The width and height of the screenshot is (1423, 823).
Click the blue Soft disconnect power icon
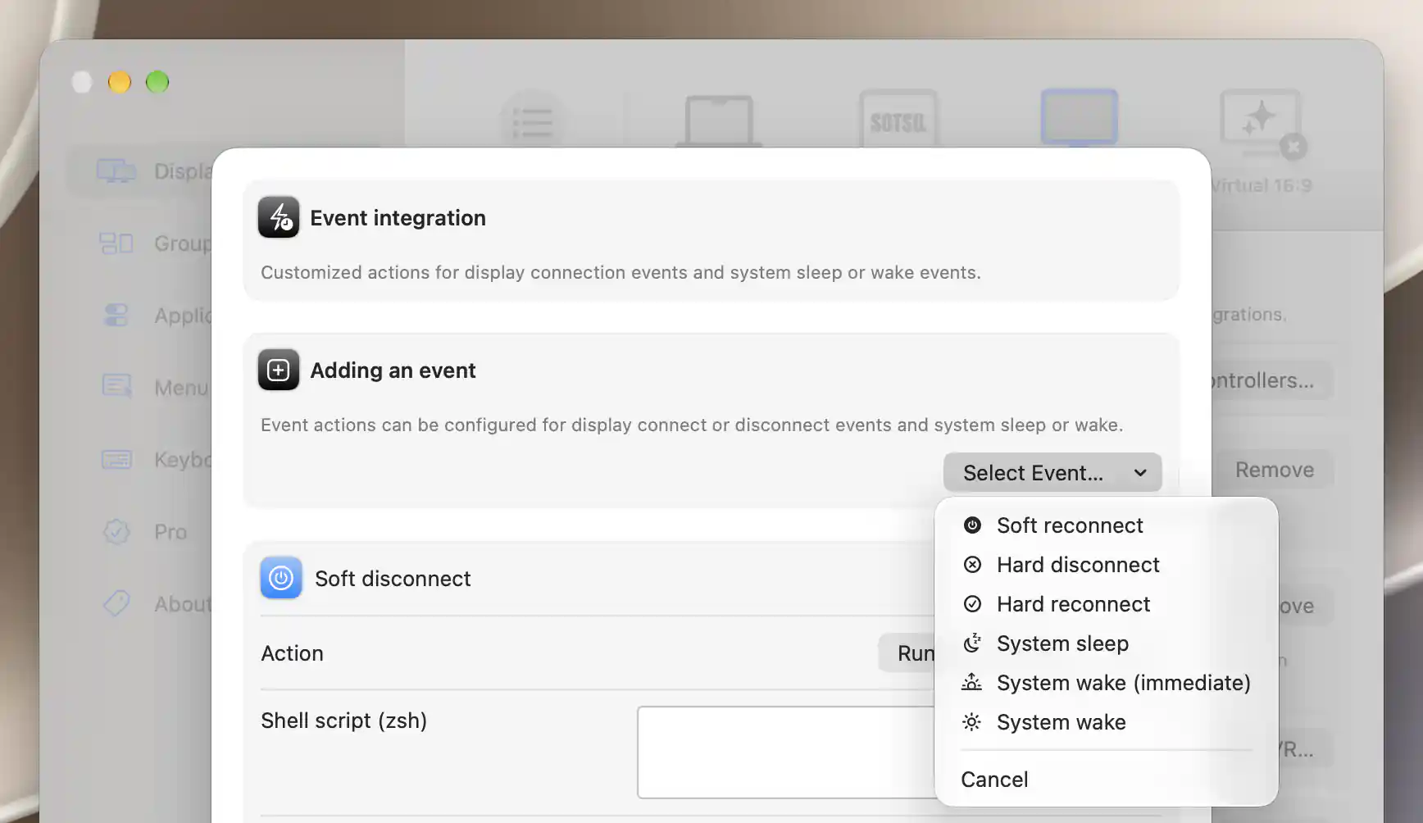coord(281,578)
